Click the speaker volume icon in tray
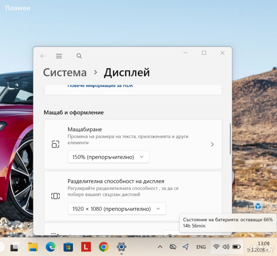Screen dimensions: 277x256 tap(226, 247)
